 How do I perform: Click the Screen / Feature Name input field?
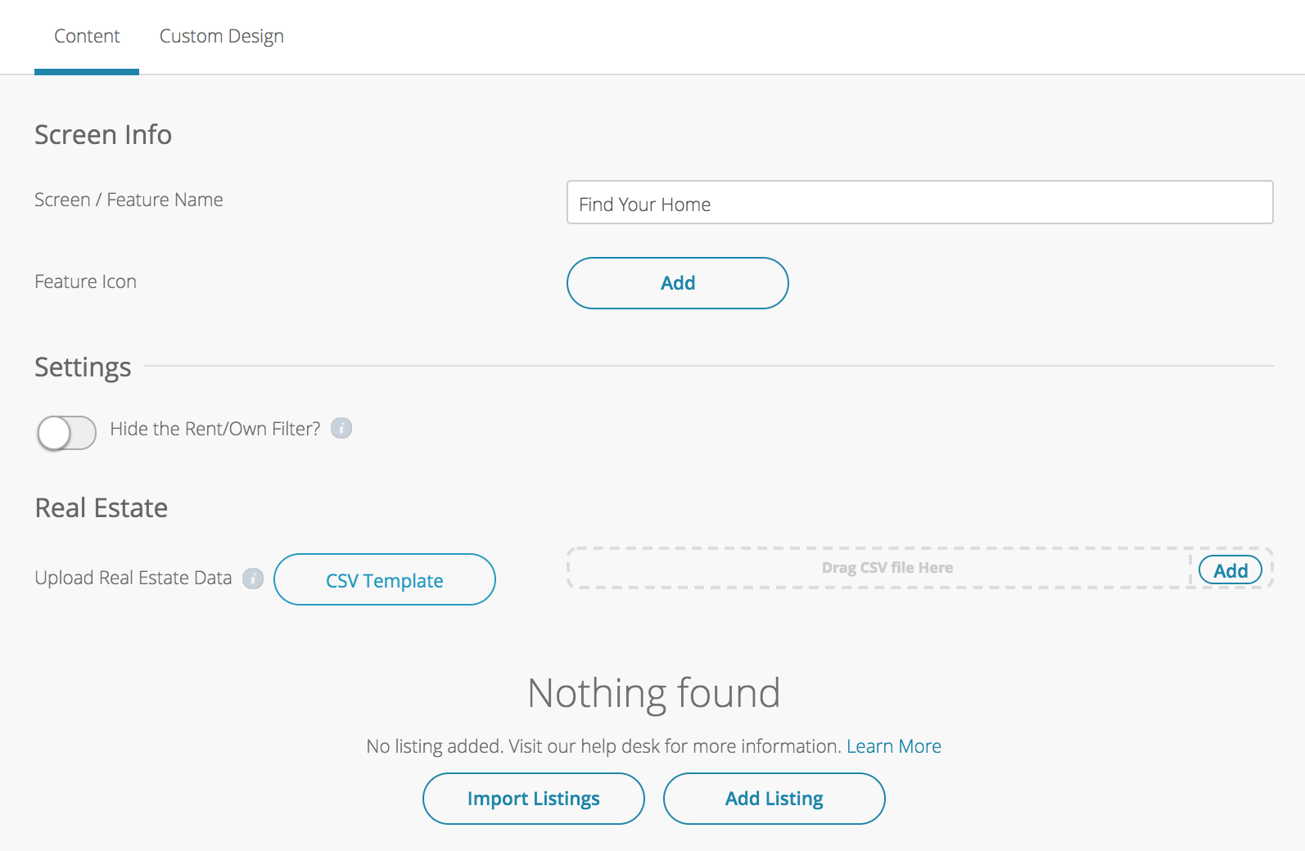(919, 202)
